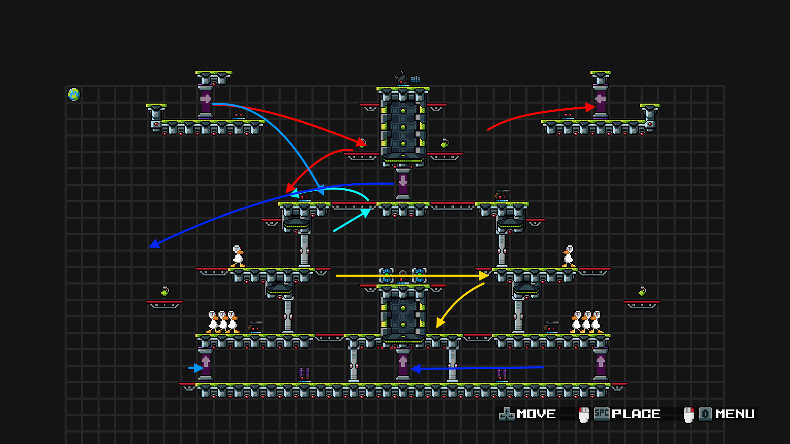Click the three-duck team spawn at lower right

click(586, 322)
